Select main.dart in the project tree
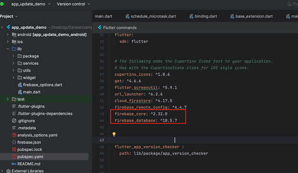298x173 pixels. tap(32, 92)
